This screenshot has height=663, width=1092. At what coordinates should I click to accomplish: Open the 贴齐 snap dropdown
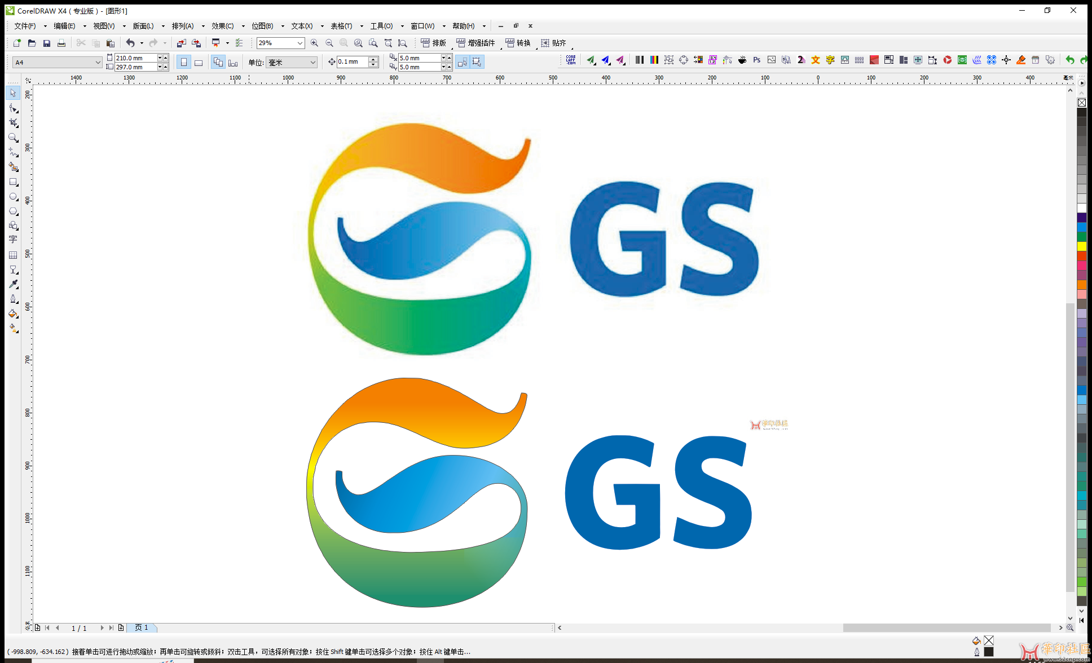coord(554,43)
